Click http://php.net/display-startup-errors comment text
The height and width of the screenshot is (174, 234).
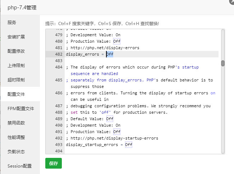click(114, 138)
